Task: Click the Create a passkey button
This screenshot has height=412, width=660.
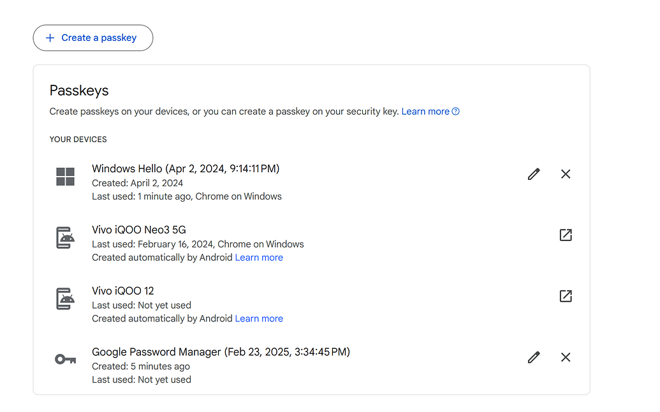Action: click(93, 38)
